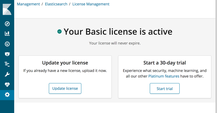Select the License Management breadcrumb
The width and height of the screenshot is (217, 113).
click(91, 4)
